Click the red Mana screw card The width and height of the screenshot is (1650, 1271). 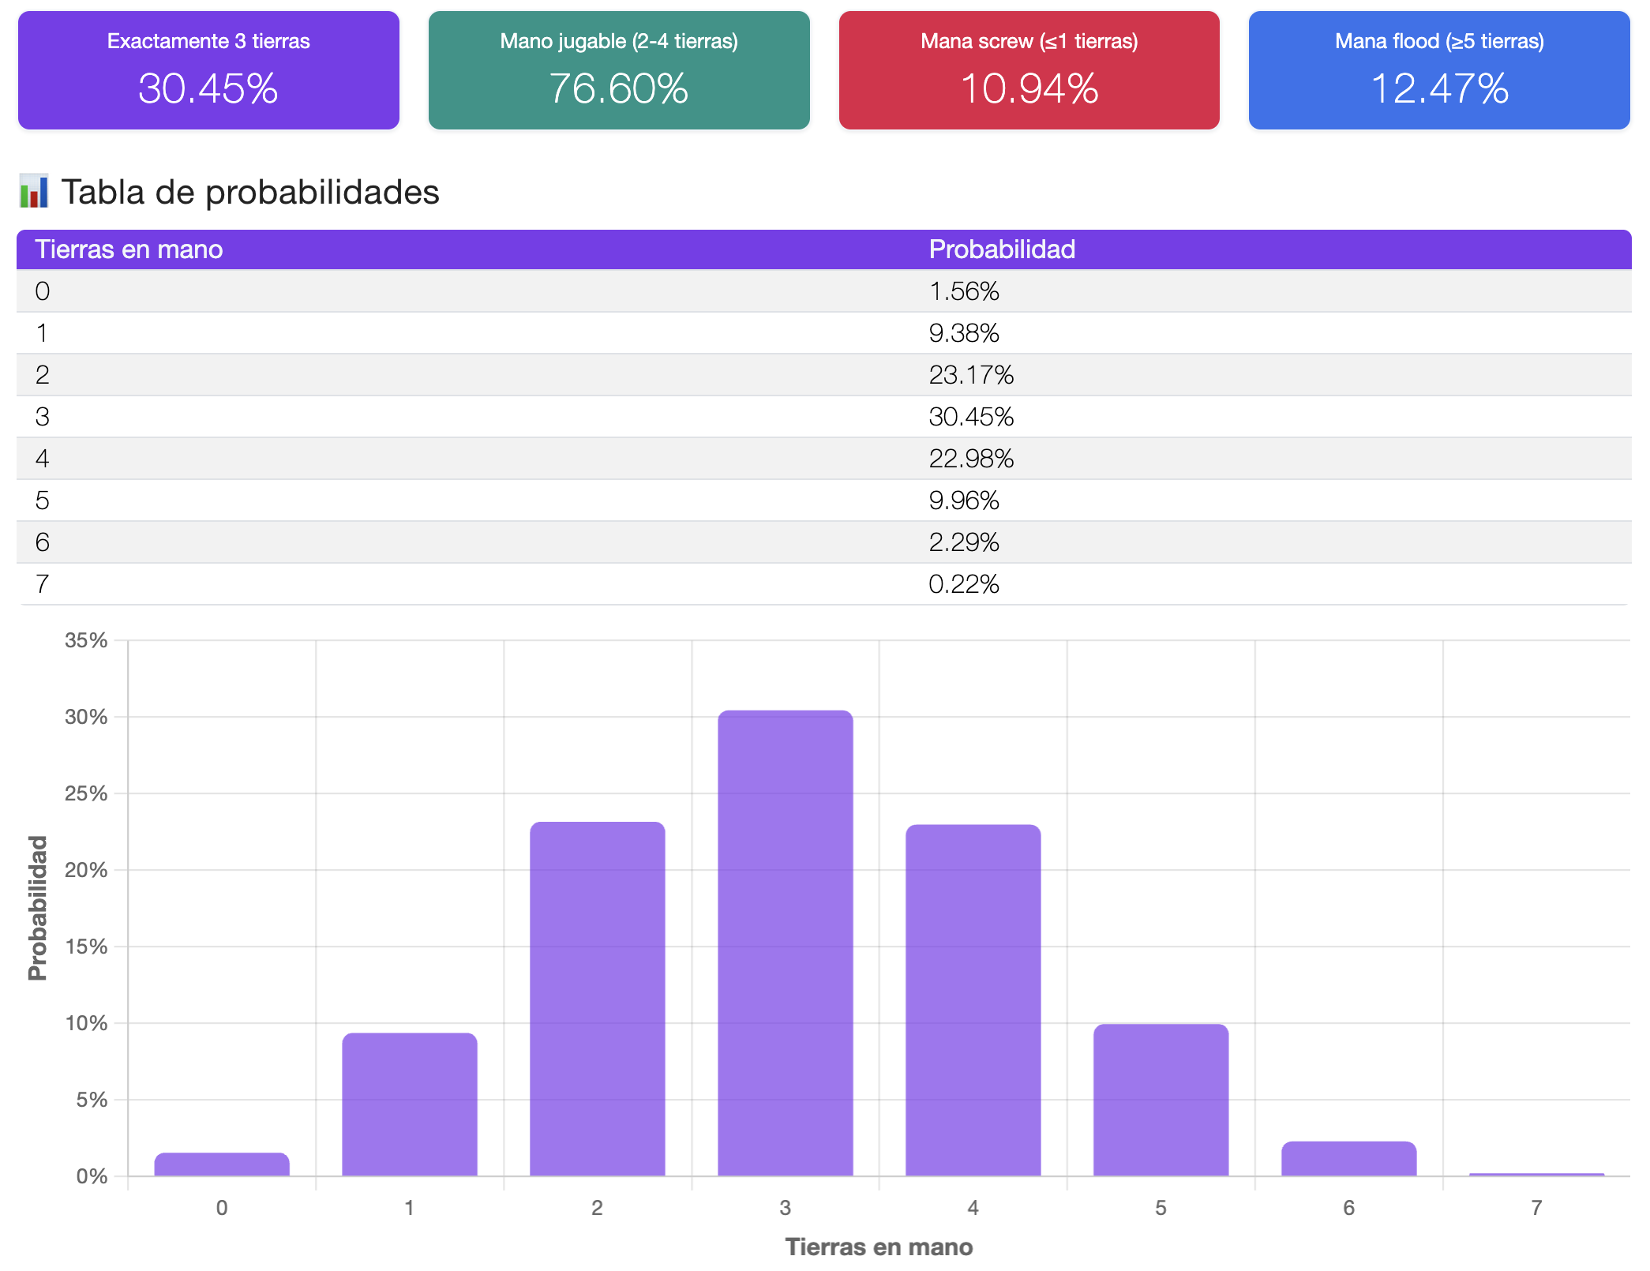click(x=1029, y=70)
